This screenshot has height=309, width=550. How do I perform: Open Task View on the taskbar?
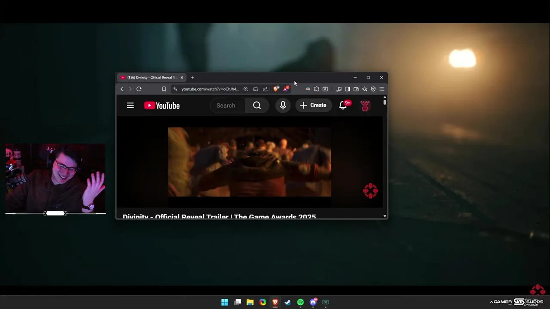[x=238, y=302]
